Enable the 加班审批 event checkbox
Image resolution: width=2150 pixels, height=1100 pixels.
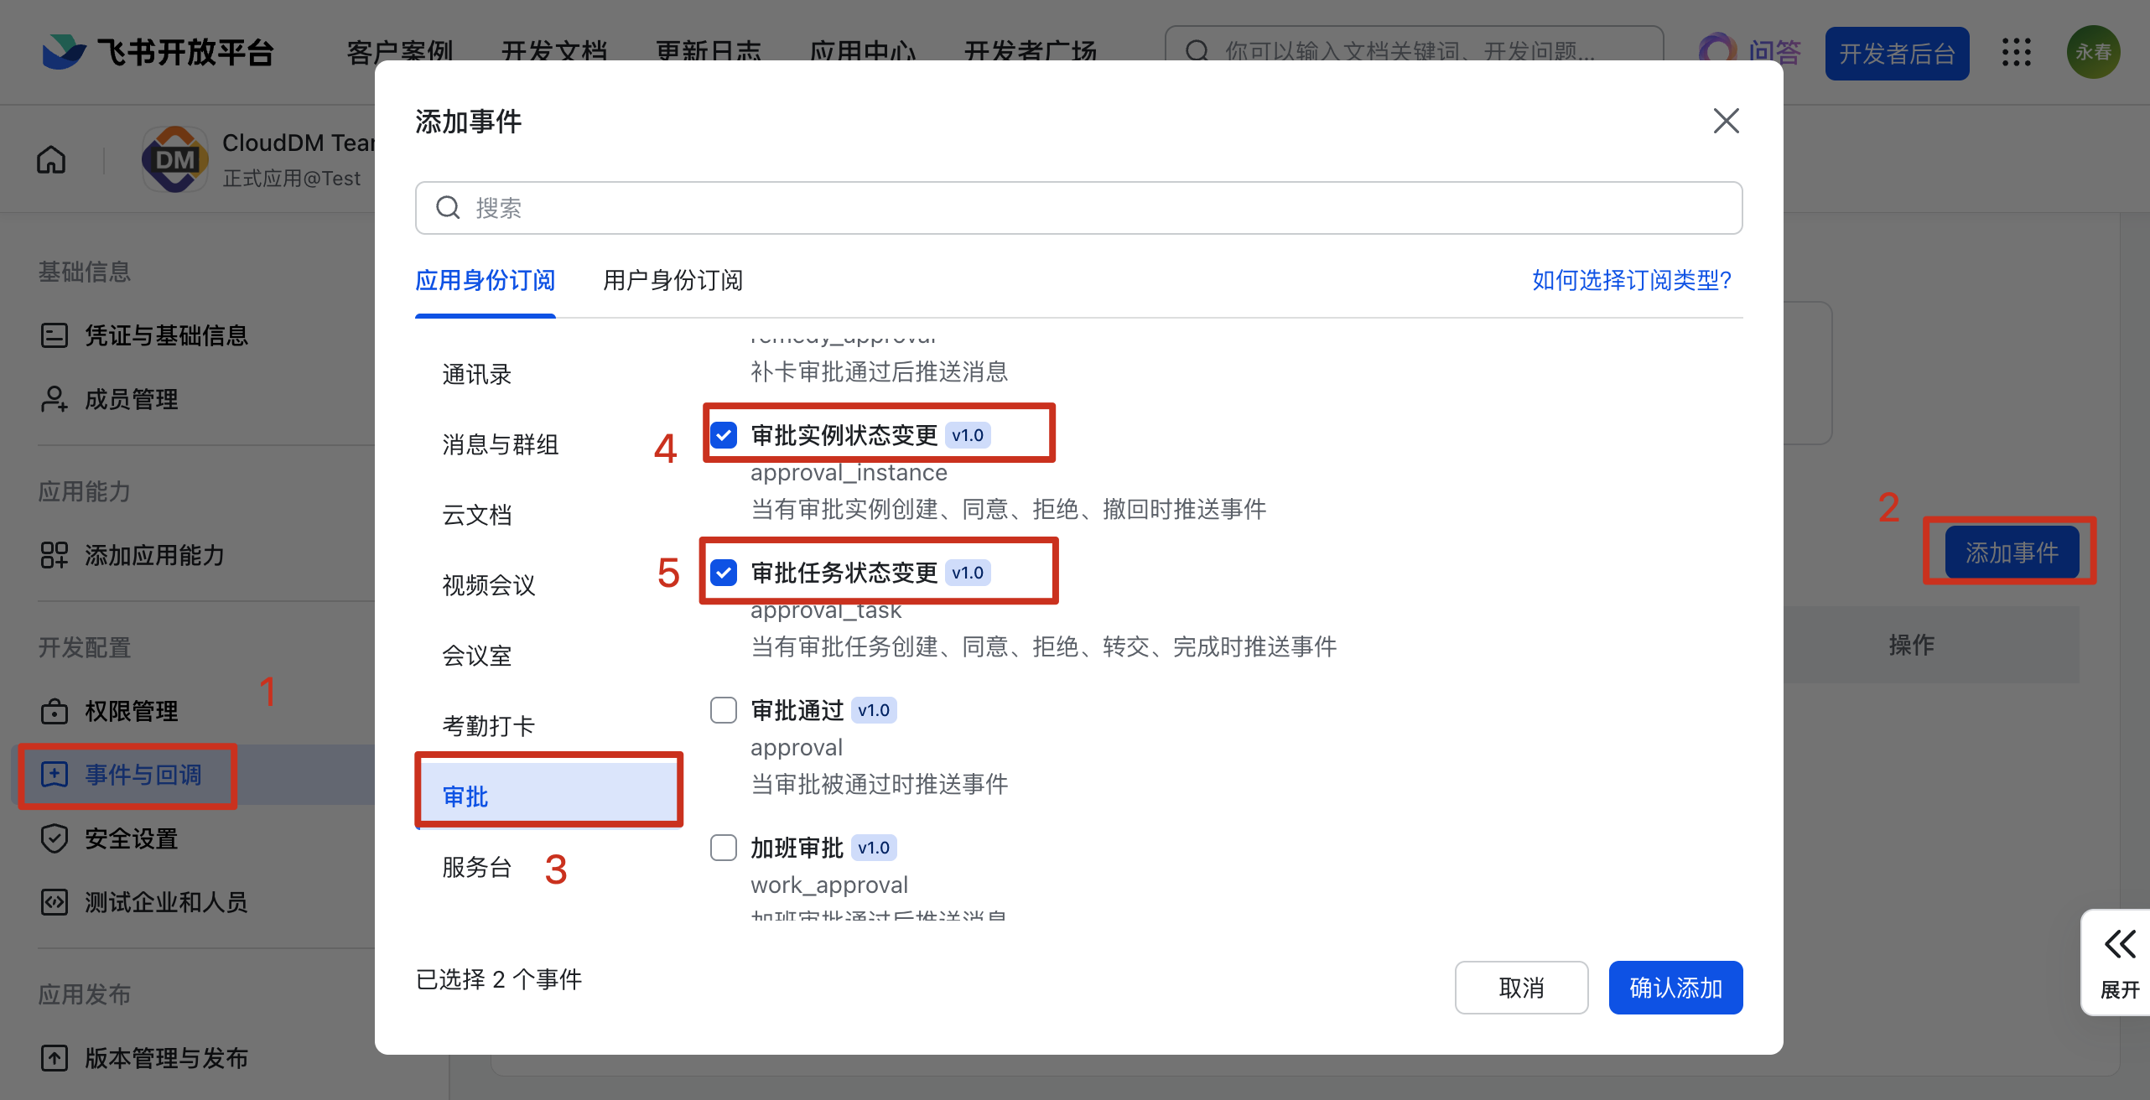pos(724,848)
